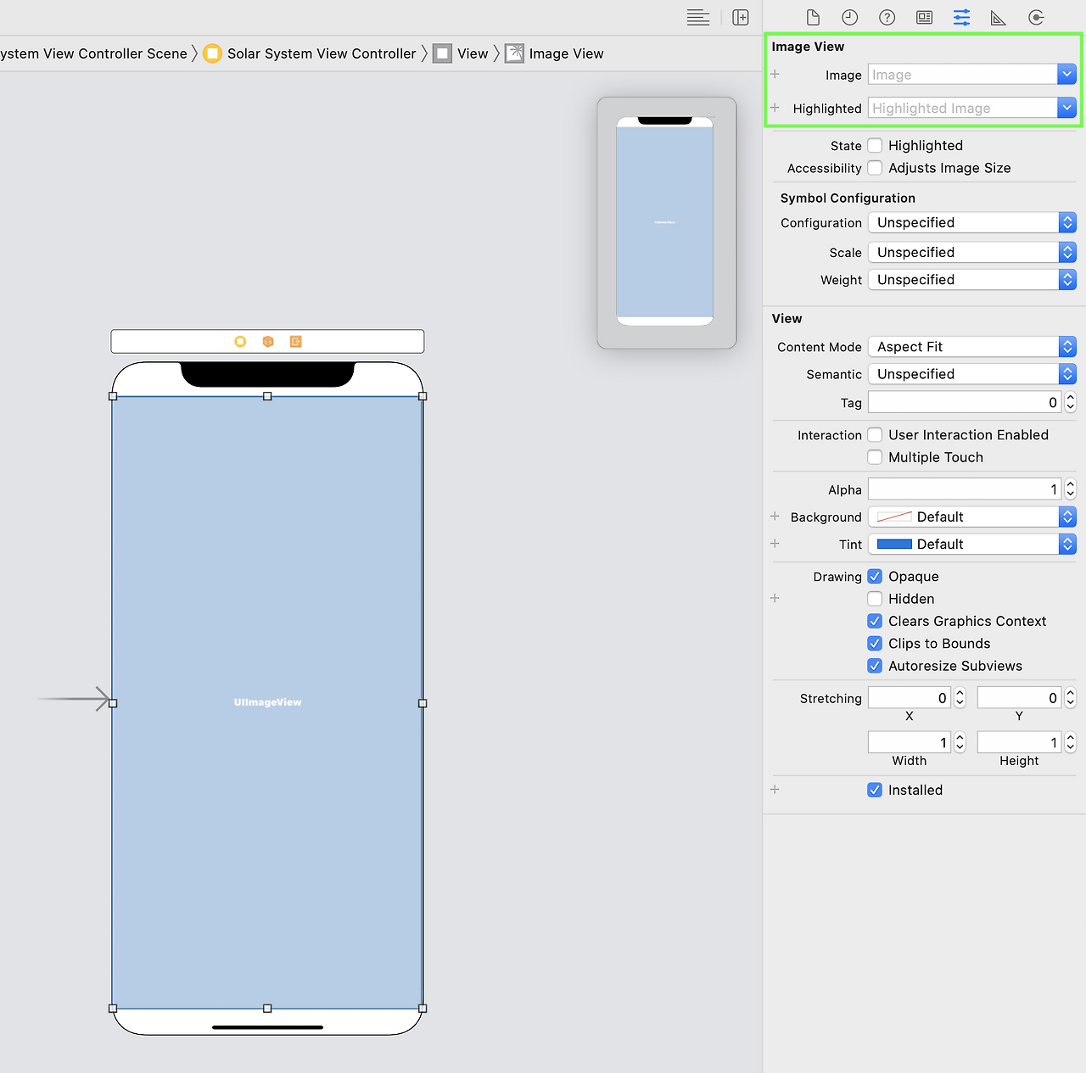The image size is (1086, 1073).
Task: Open the Scale popup menu
Action: [x=972, y=252]
